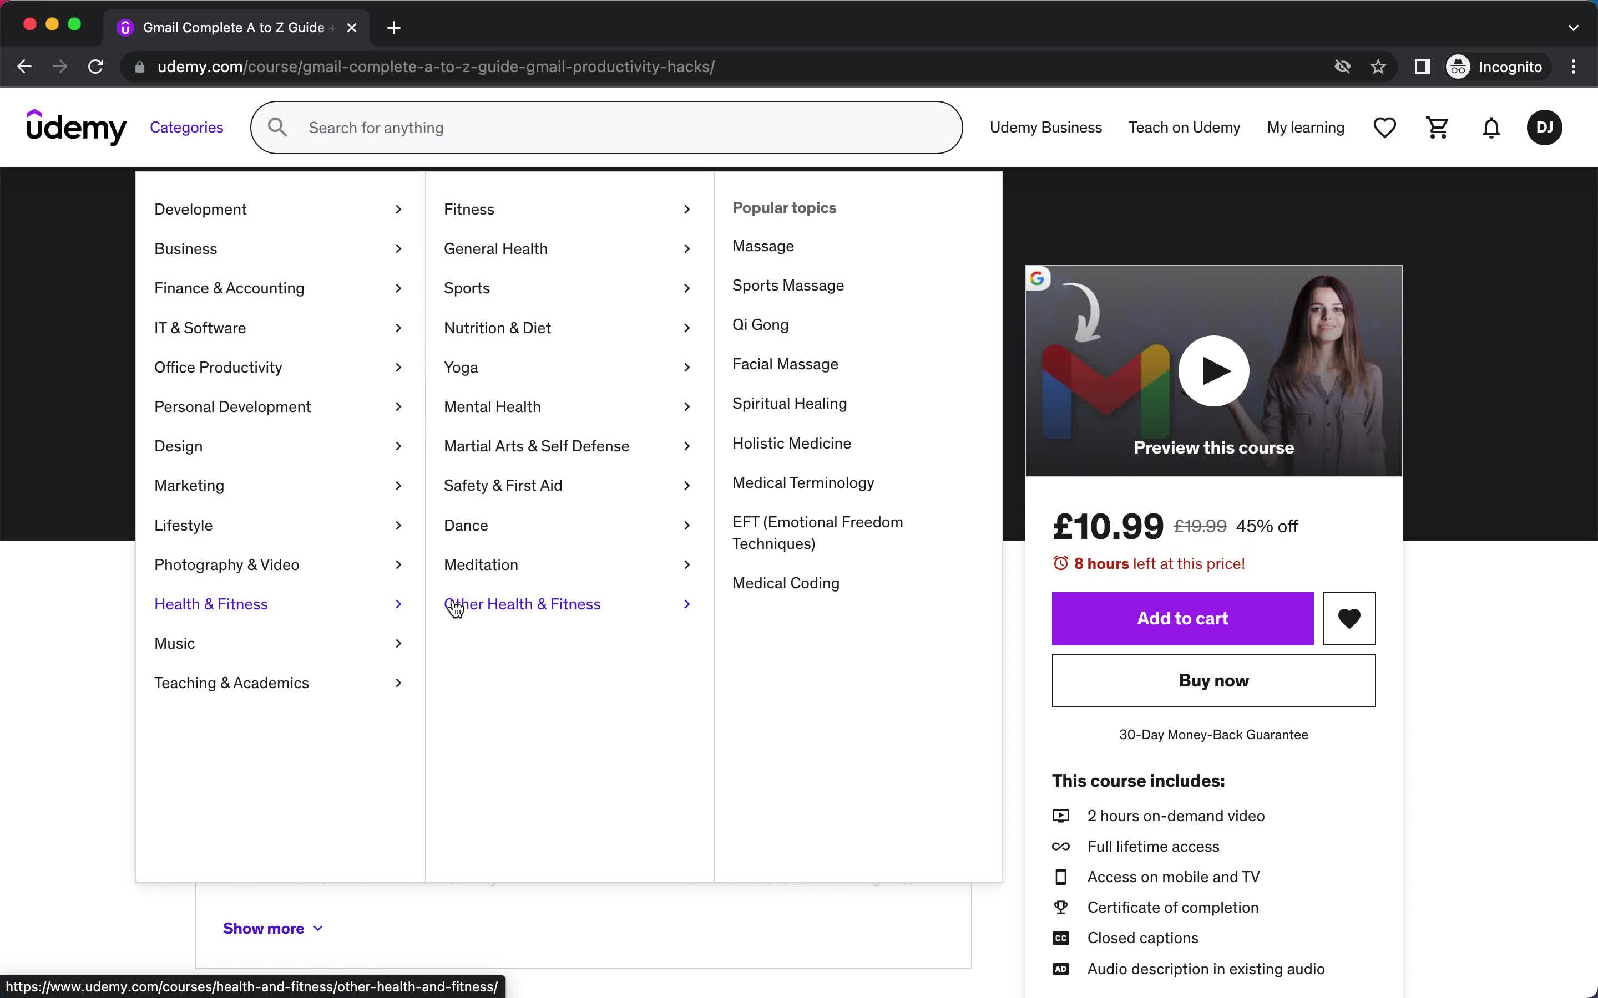The width and height of the screenshot is (1598, 998).
Task: Click the shopping cart icon
Action: 1437,126
